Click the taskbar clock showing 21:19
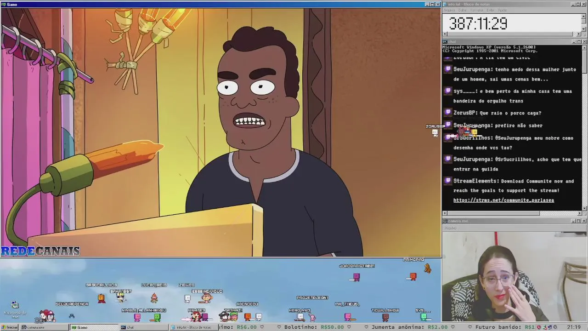This screenshot has height=331, width=588. [x=574, y=327]
